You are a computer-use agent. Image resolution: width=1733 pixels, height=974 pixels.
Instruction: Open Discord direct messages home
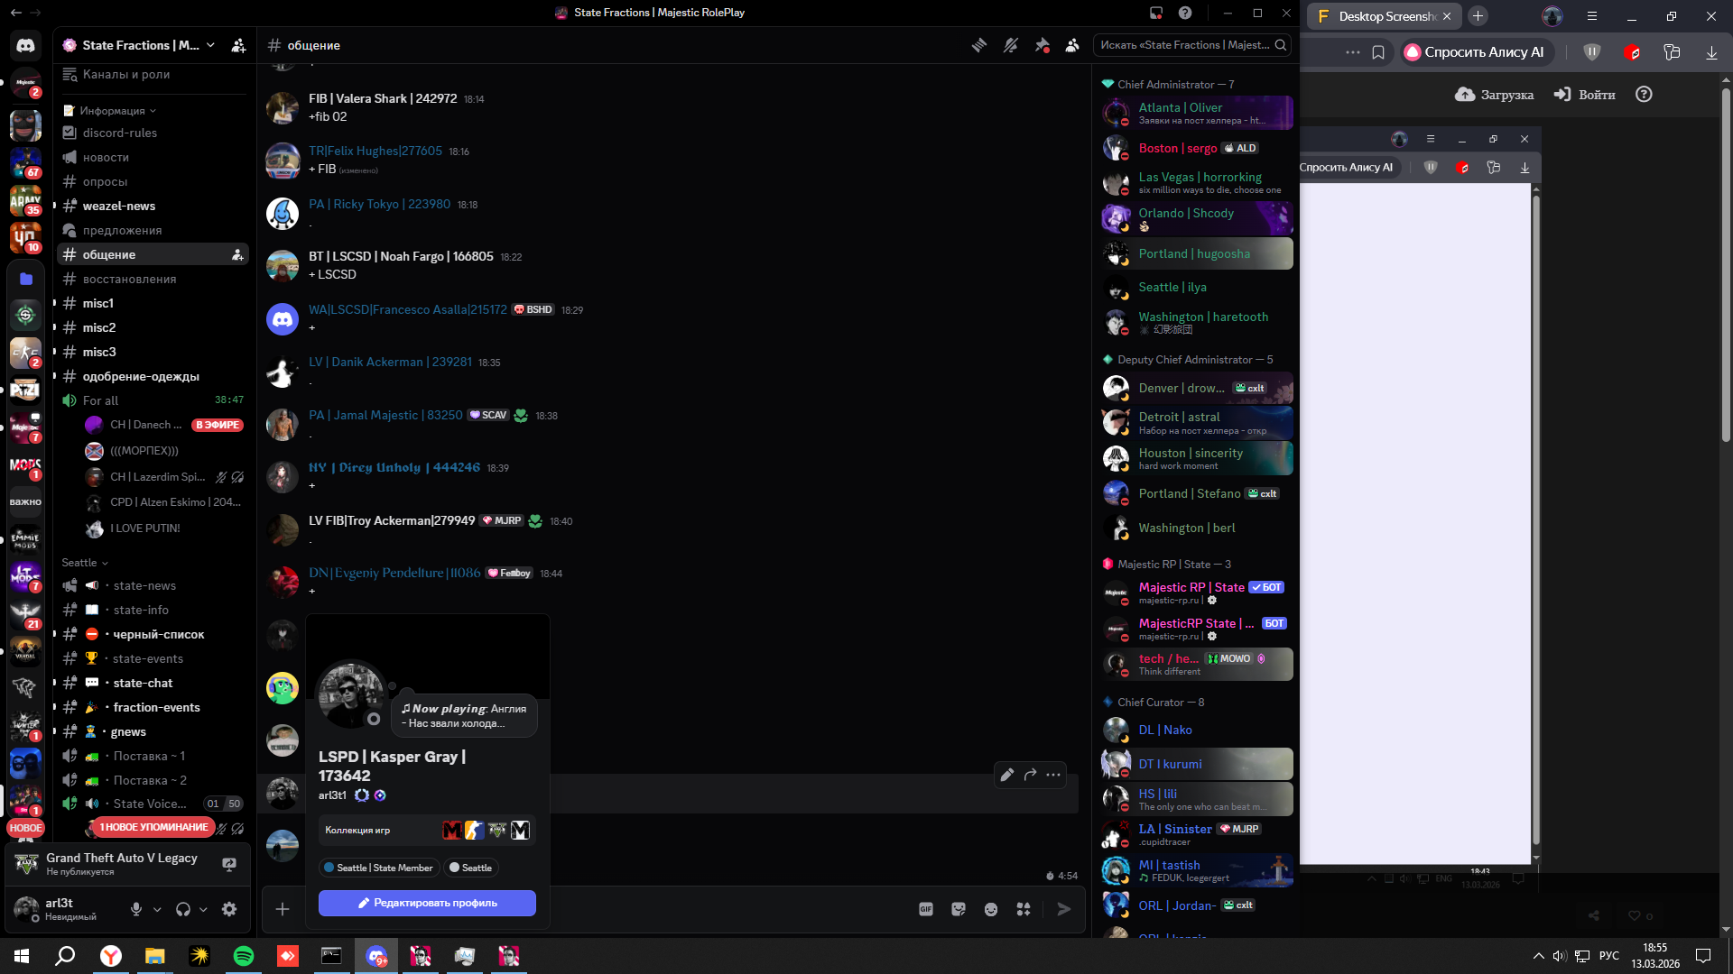pos(25,45)
